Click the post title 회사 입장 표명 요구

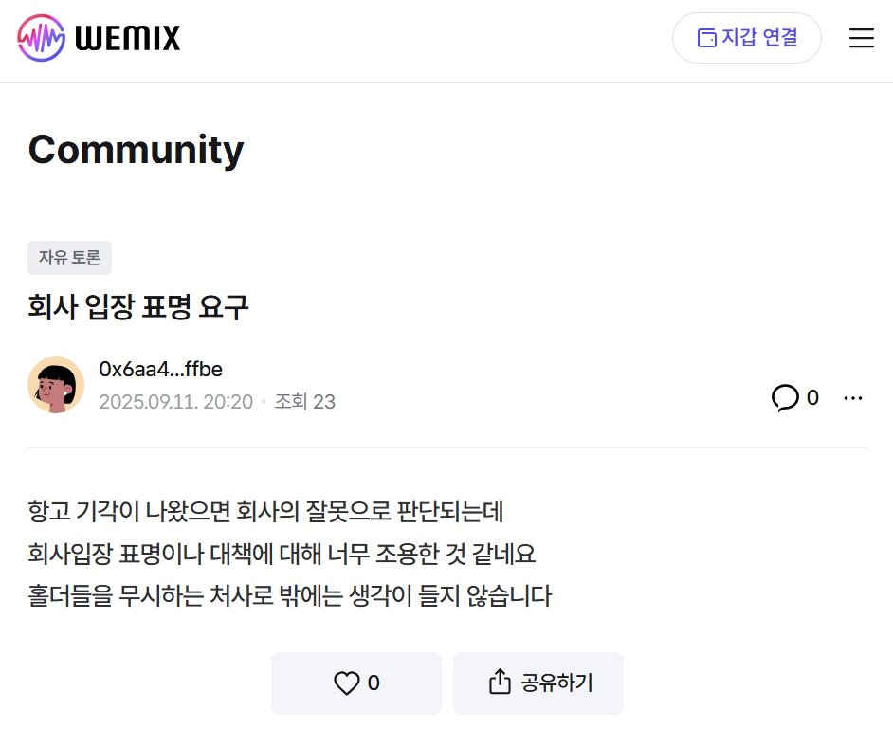(137, 307)
